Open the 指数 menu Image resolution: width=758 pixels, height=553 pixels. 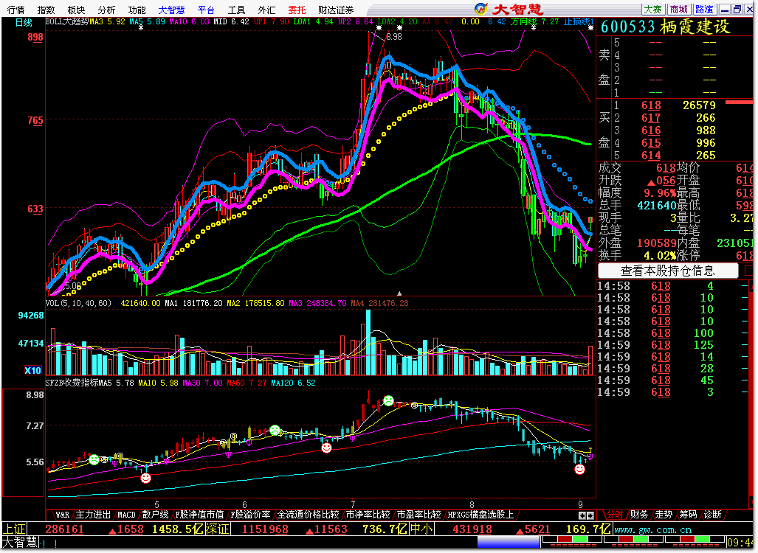(x=46, y=10)
